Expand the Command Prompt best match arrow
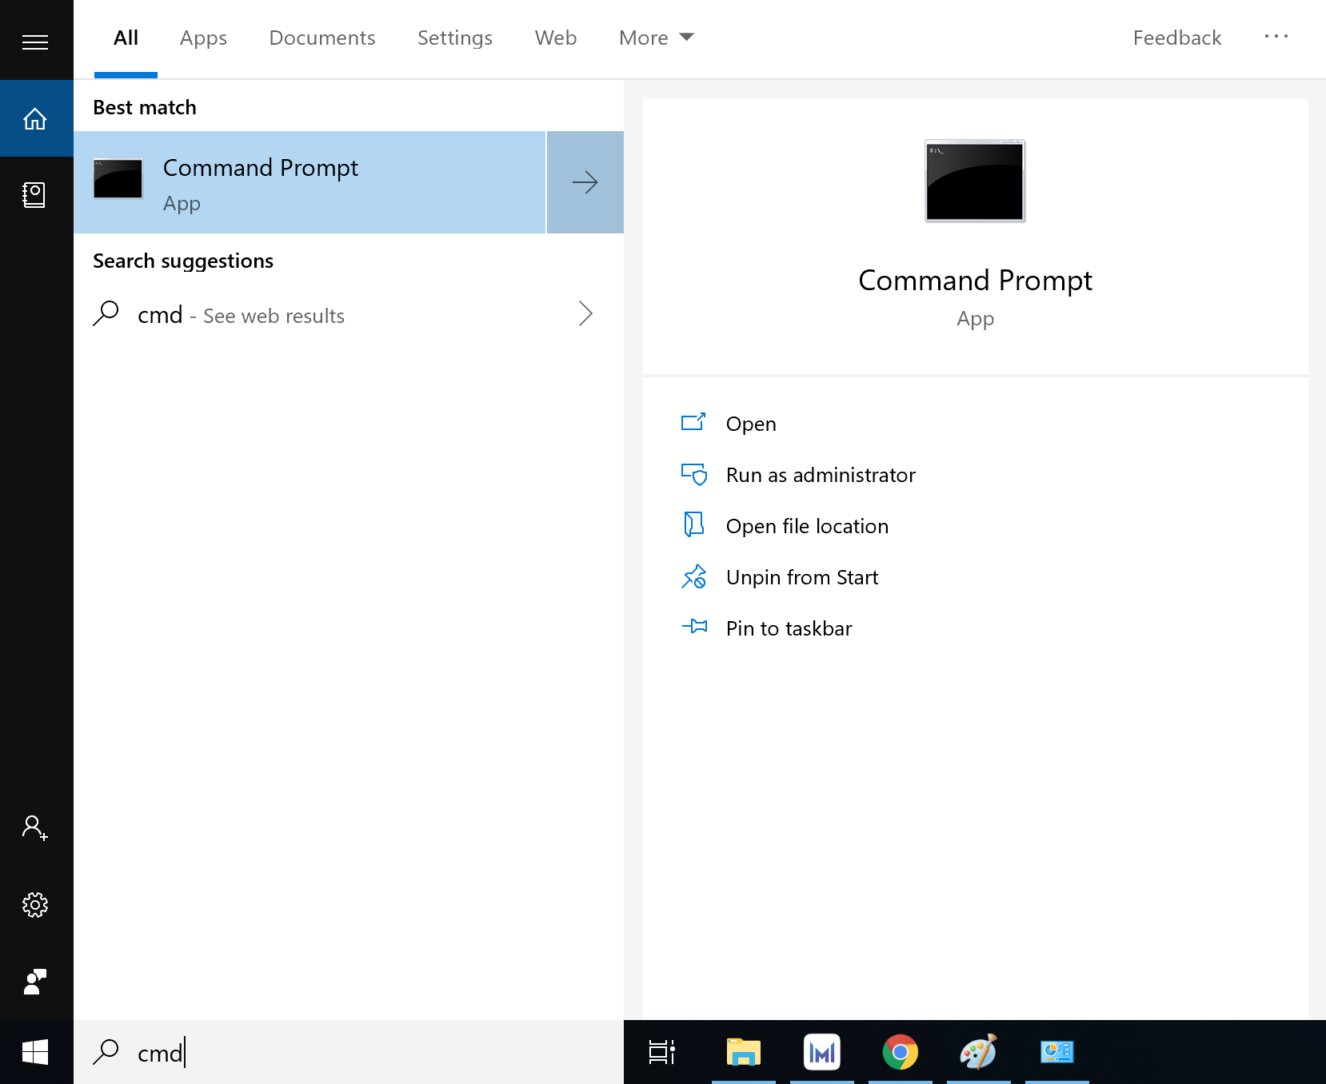This screenshot has height=1084, width=1326. [585, 181]
